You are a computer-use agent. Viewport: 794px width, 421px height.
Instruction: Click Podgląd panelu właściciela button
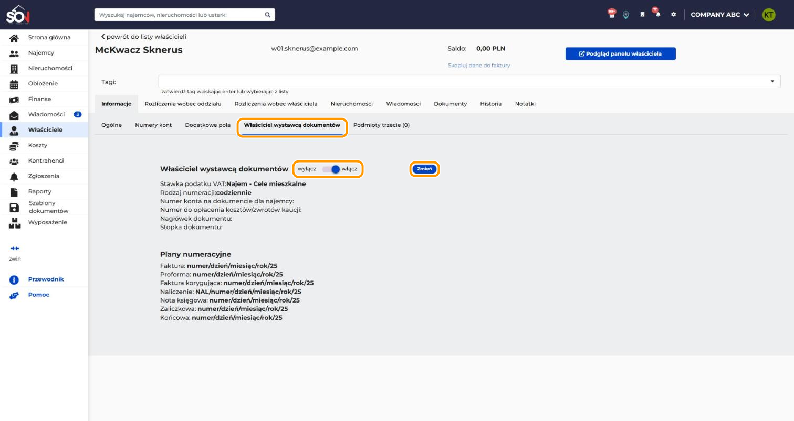(x=620, y=53)
